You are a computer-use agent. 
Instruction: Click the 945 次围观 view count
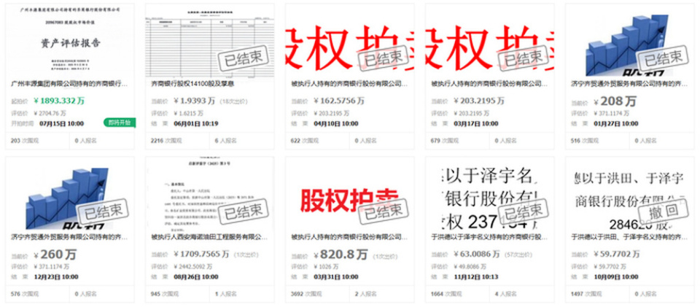[x=164, y=294]
